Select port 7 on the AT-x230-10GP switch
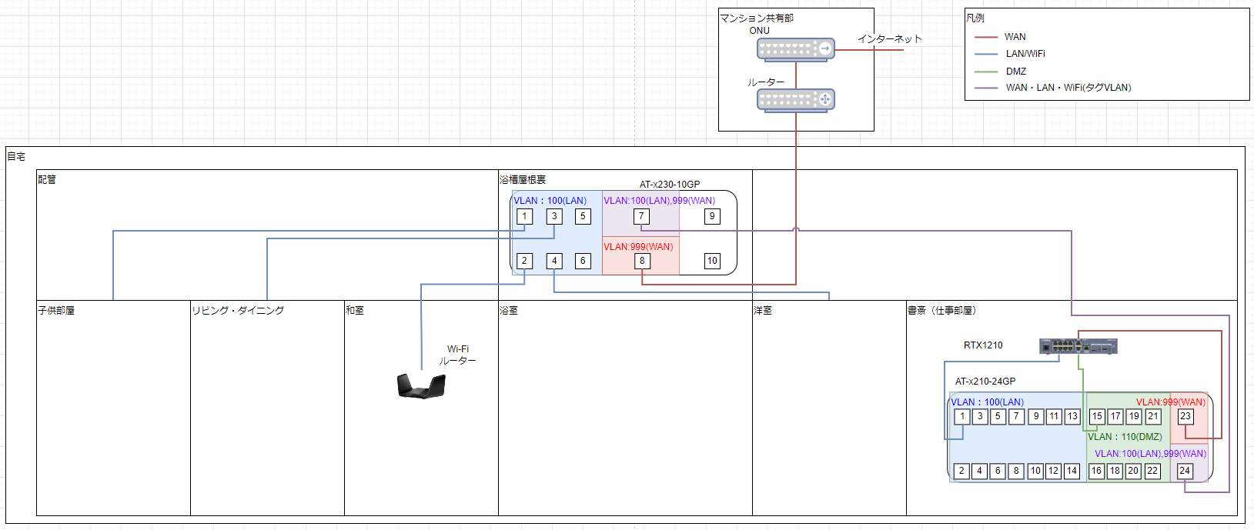This screenshot has height=530, width=1254. point(641,216)
